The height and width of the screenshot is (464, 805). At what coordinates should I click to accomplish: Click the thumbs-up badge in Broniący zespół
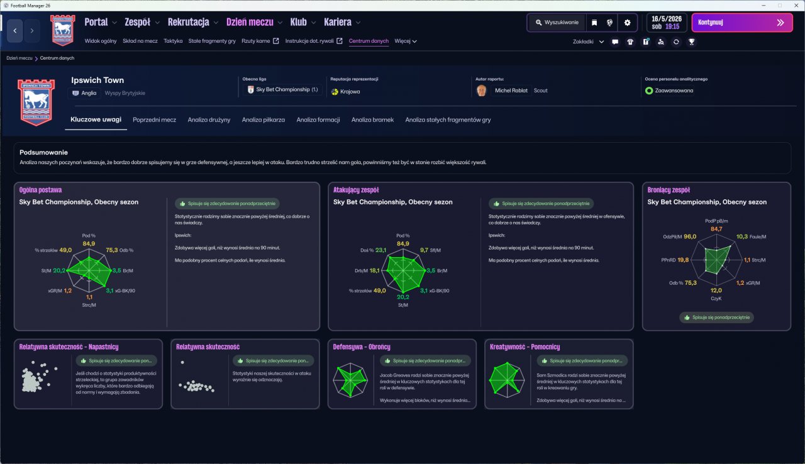716,318
